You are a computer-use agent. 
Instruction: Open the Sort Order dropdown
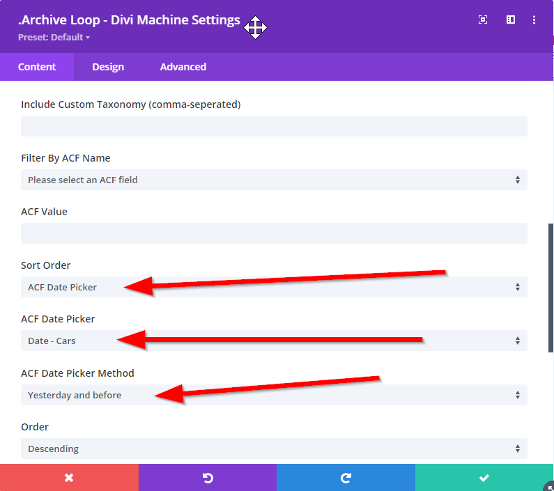click(x=274, y=287)
